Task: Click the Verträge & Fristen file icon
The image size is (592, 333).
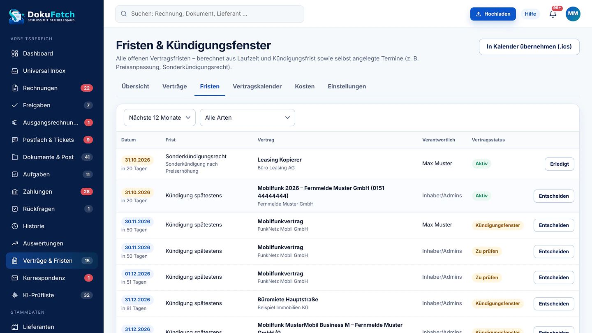Action: pos(15,261)
